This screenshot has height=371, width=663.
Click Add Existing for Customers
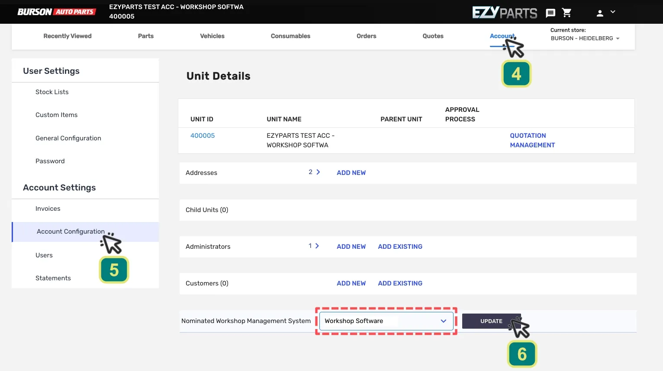click(x=400, y=283)
